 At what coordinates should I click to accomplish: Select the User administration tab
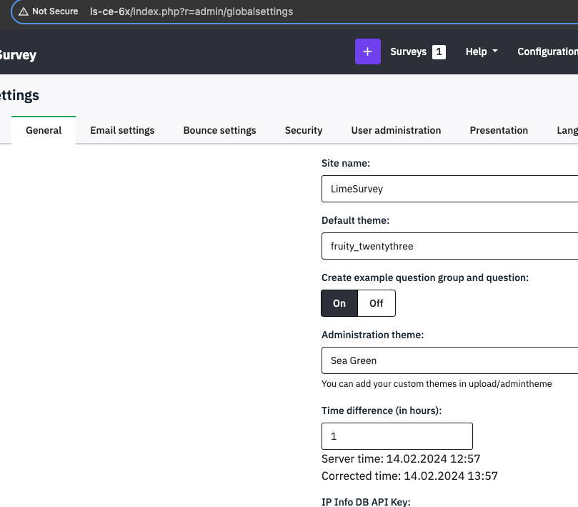tap(396, 130)
